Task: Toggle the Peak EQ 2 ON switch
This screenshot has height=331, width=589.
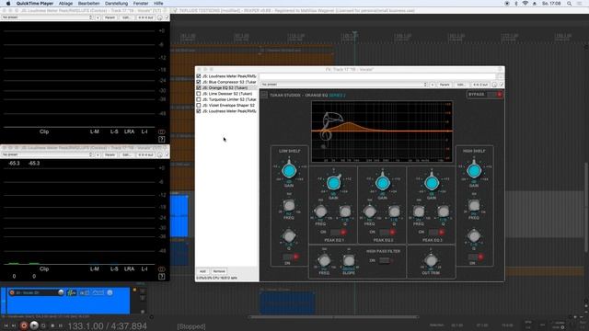Action: [387, 233]
